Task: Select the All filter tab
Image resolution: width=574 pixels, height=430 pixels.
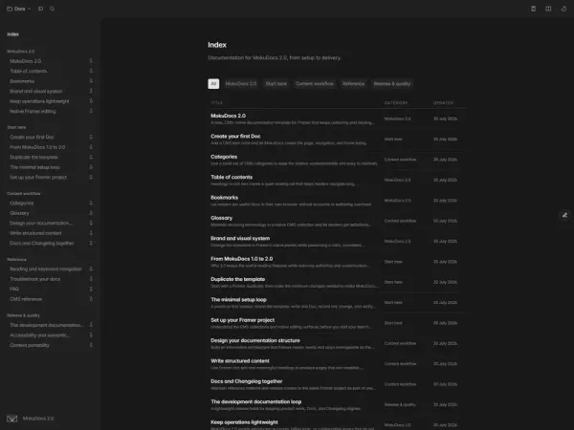Action: pyautogui.click(x=213, y=84)
